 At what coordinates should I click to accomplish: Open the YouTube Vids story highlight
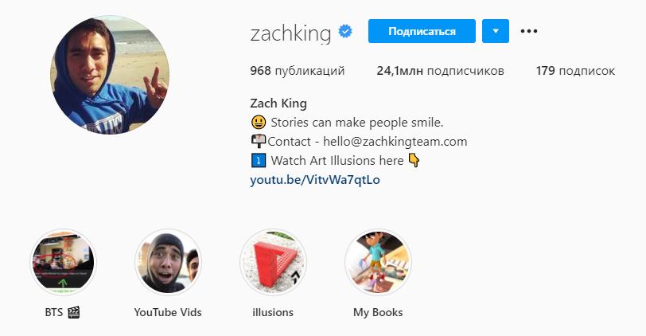click(168, 262)
